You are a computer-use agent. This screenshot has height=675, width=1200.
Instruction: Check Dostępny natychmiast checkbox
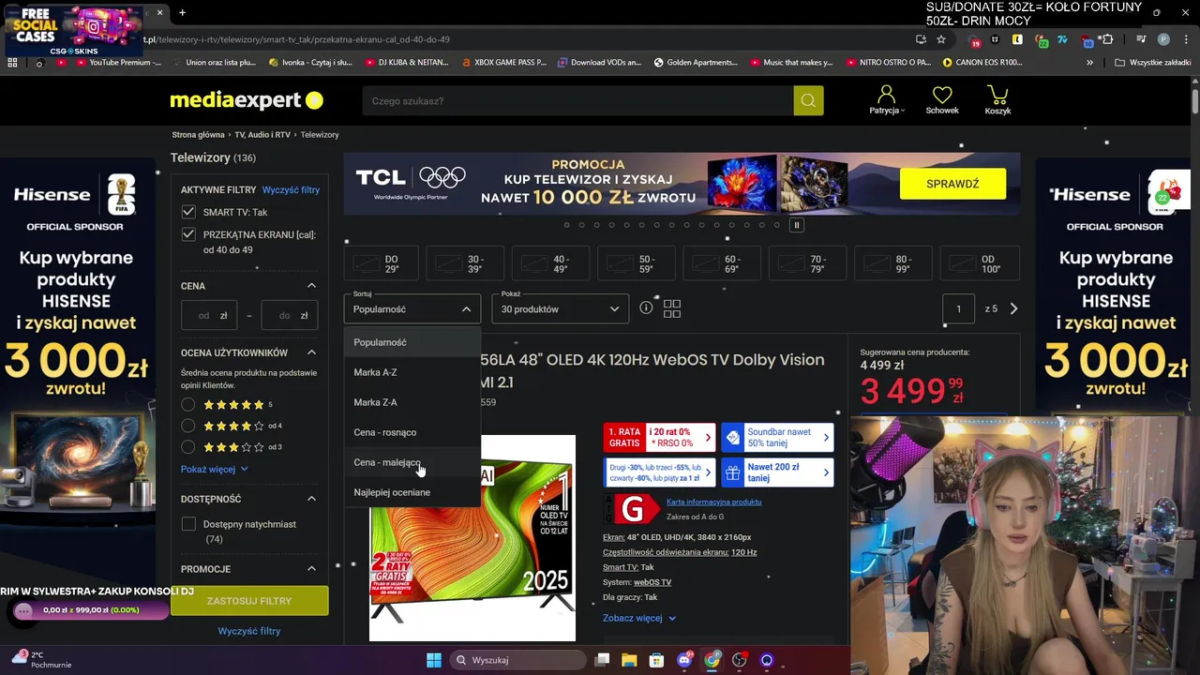(188, 524)
